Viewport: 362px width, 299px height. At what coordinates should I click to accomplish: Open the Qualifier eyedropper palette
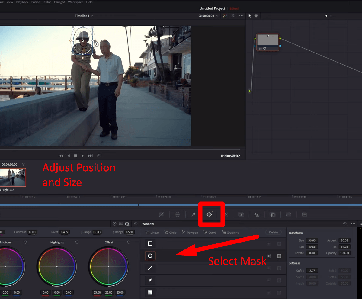point(194,214)
